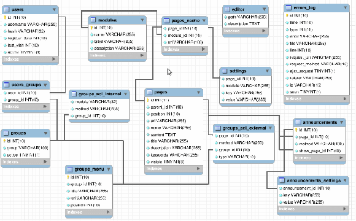
Task: Collapse groups_acl_external table via header arrow
Action: click(x=270, y=128)
